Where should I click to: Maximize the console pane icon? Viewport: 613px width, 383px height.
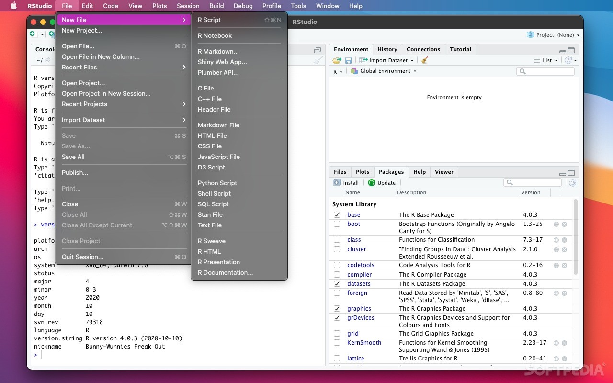pyautogui.click(x=317, y=50)
